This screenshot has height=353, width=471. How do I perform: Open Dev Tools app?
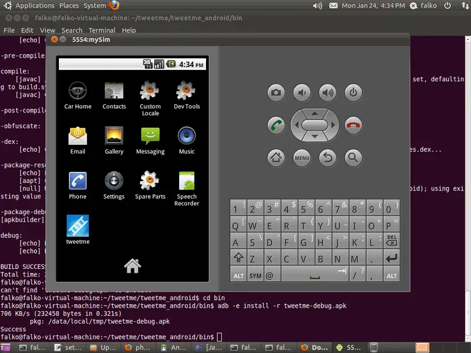pyautogui.click(x=187, y=95)
